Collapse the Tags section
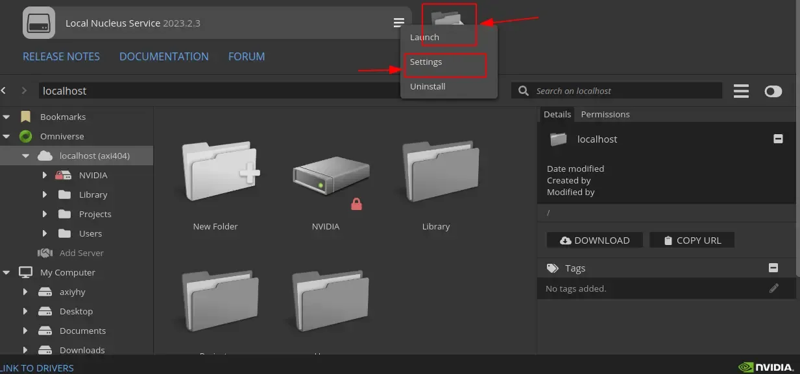Viewport: 800px width, 374px height. pos(773,268)
